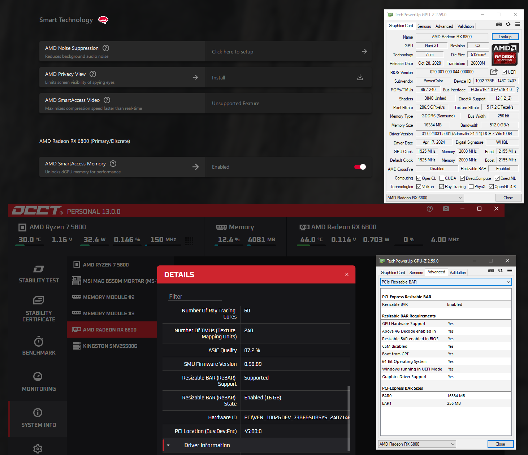Toggle the OpenCL checkbox
This screenshot has width=528, height=455.
[419, 178]
